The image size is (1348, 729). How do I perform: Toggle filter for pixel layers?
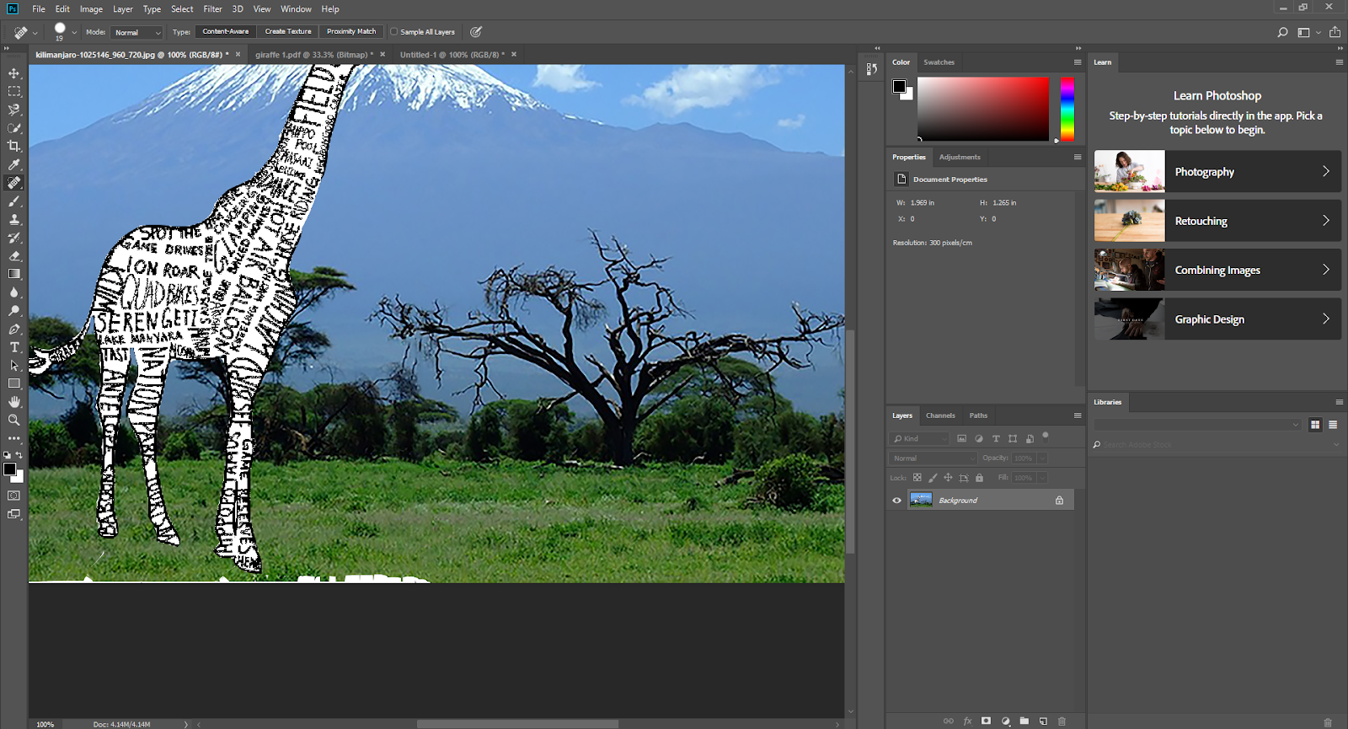[x=961, y=439]
